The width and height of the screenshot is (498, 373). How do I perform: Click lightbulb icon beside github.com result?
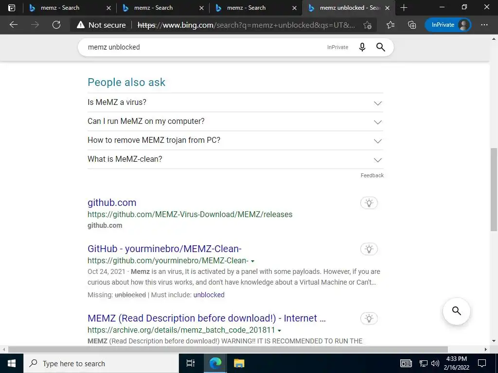pos(369,203)
